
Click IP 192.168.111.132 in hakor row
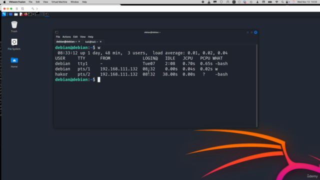click(119, 74)
